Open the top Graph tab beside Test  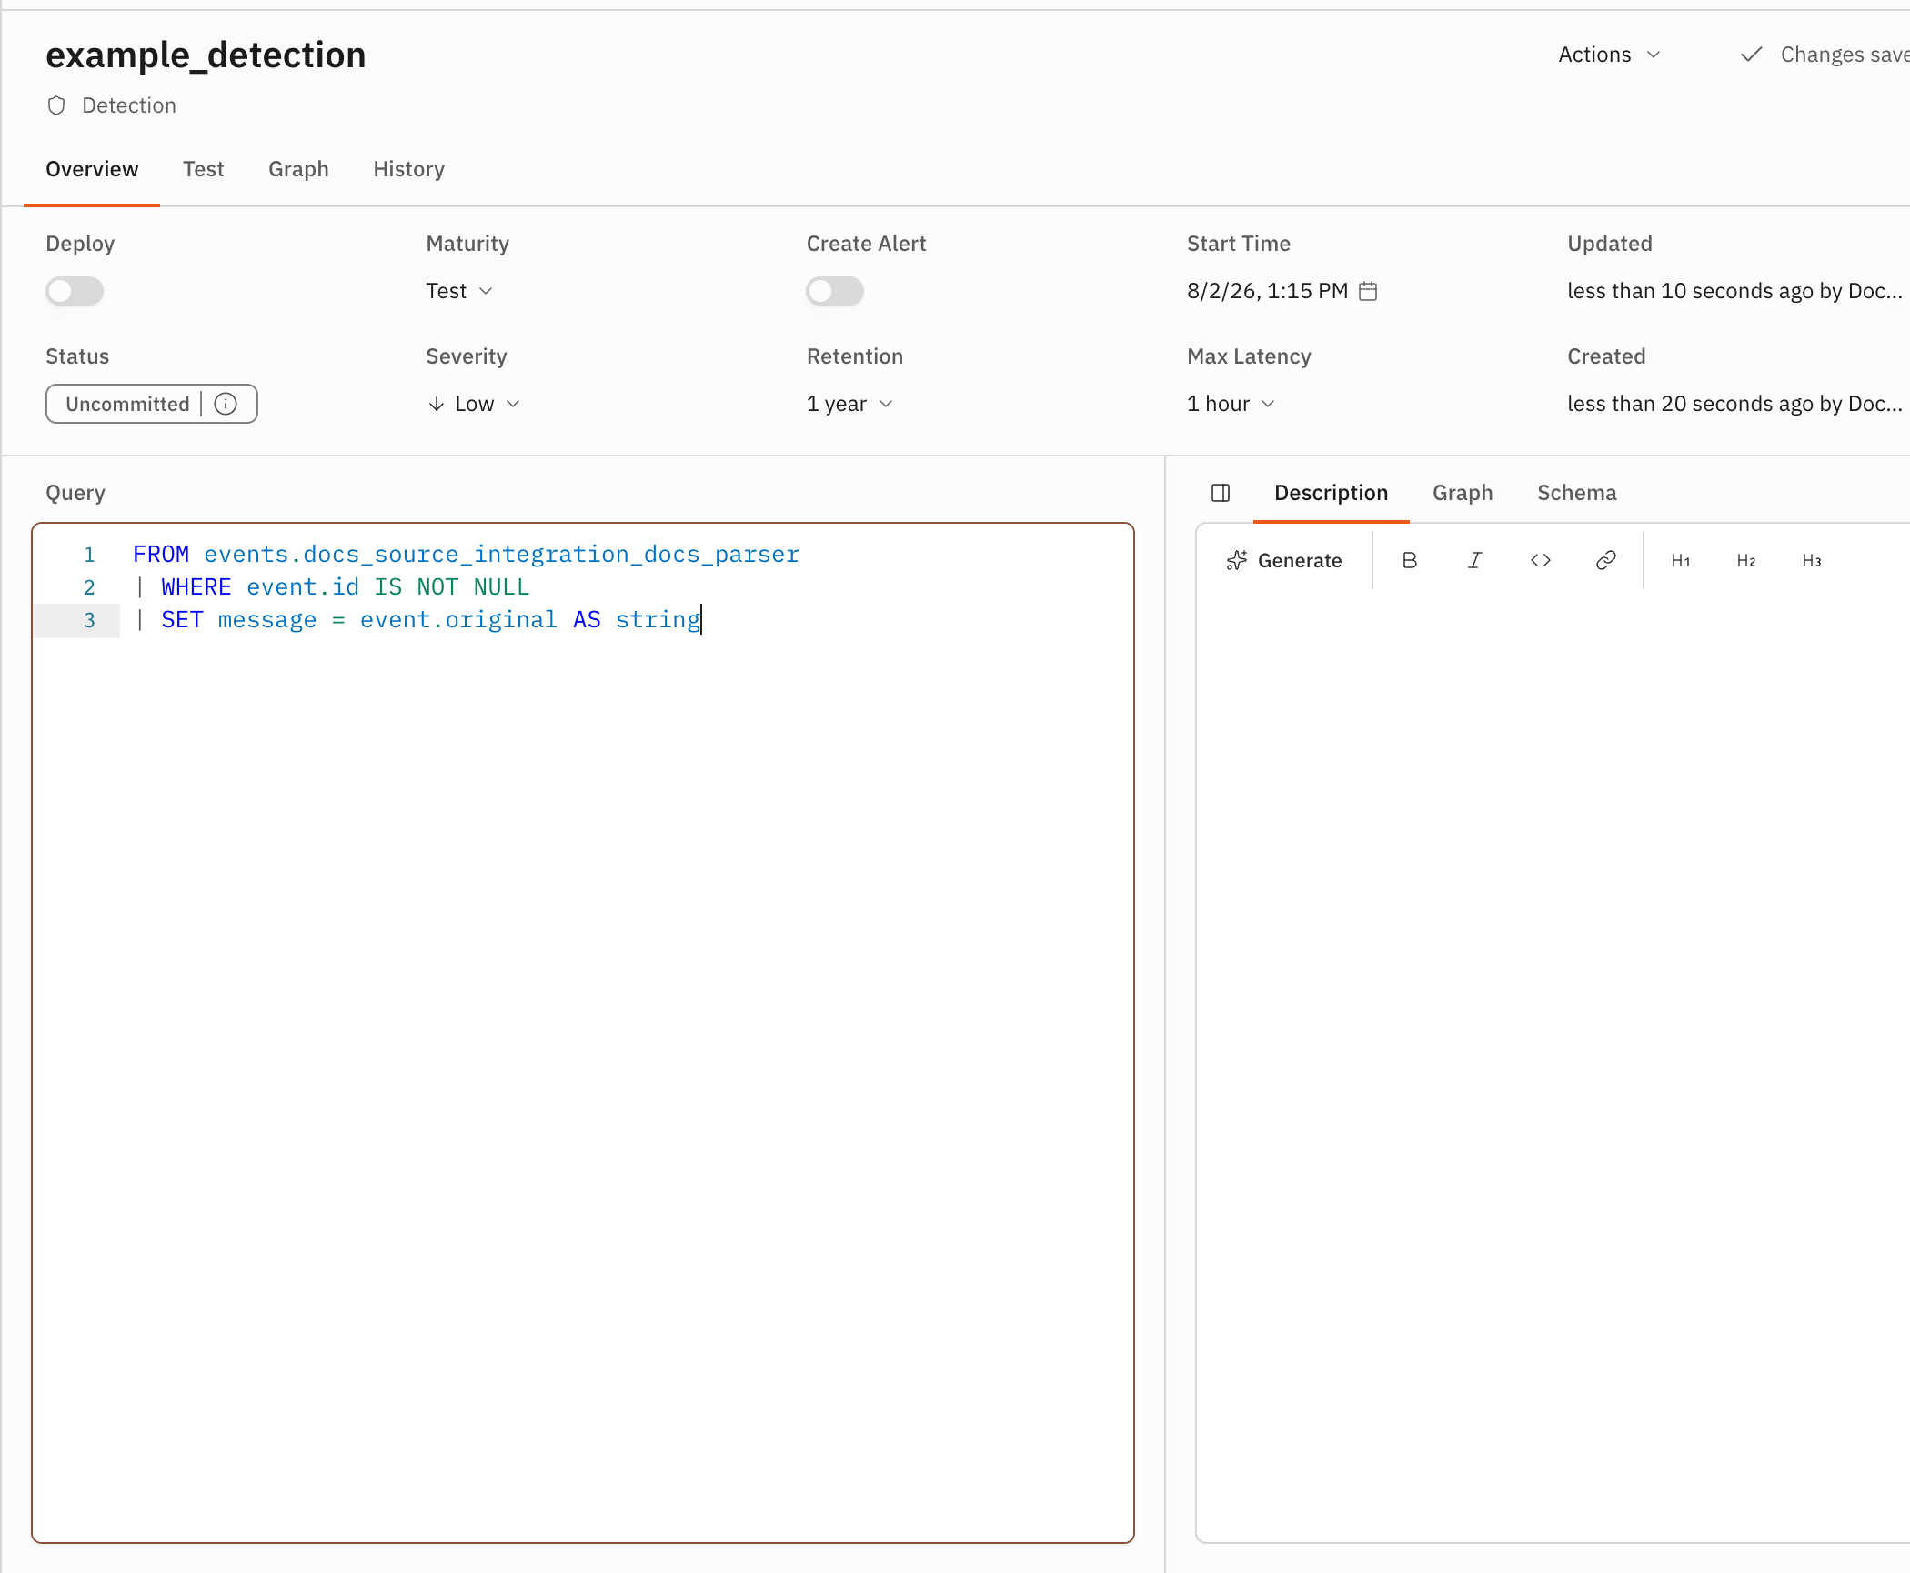tap(298, 169)
